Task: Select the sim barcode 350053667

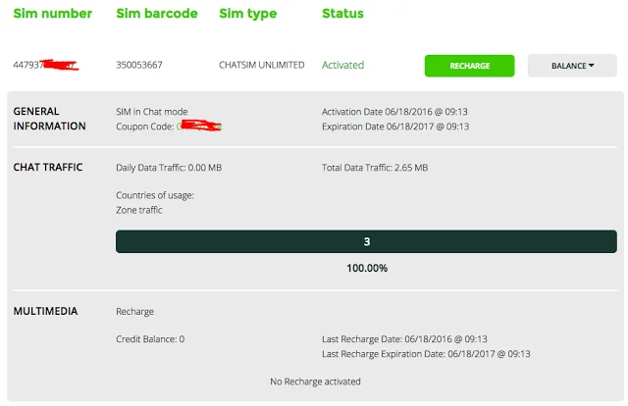Action: click(138, 66)
